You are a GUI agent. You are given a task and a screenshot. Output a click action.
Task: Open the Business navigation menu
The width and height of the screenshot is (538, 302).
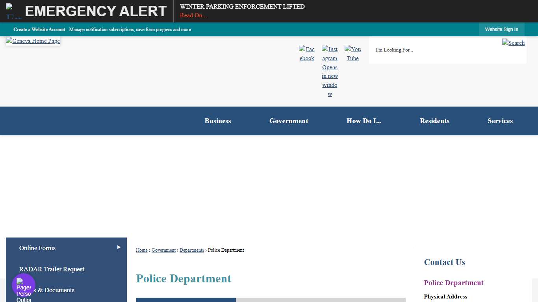pyautogui.click(x=217, y=121)
